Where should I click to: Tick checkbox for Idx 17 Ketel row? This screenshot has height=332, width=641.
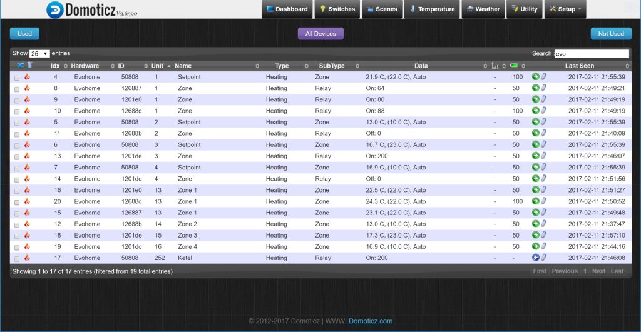(x=17, y=259)
